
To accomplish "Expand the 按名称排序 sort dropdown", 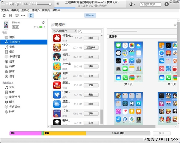I will coord(64,31).
